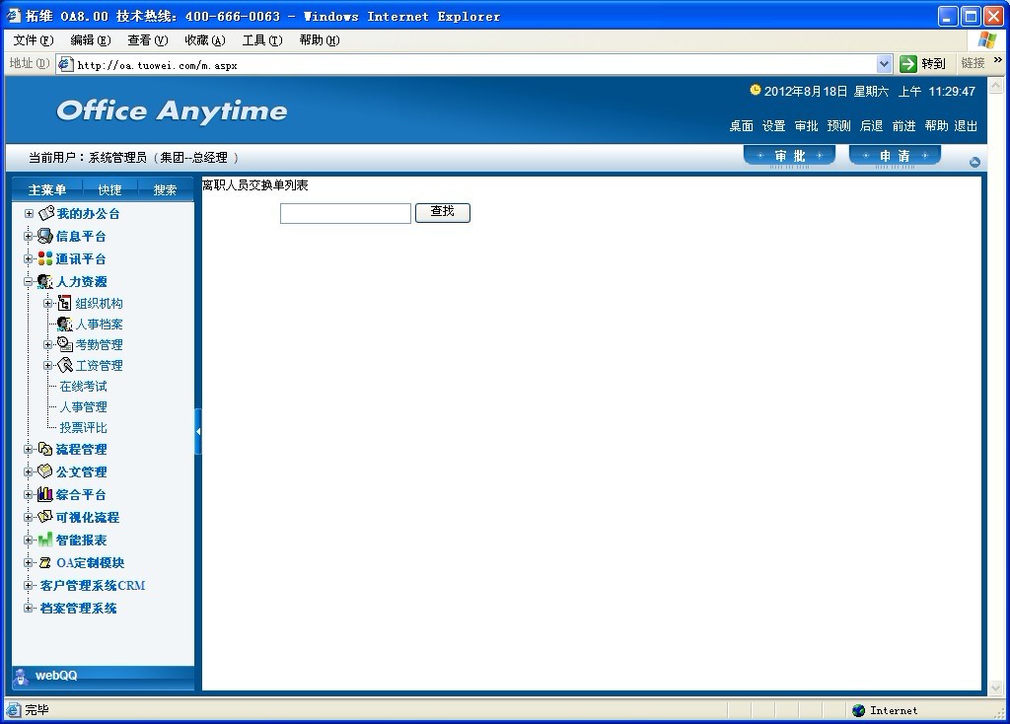1010x724 pixels.
Task: Click the webQQ penguin icon
Action: click(x=22, y=676)
